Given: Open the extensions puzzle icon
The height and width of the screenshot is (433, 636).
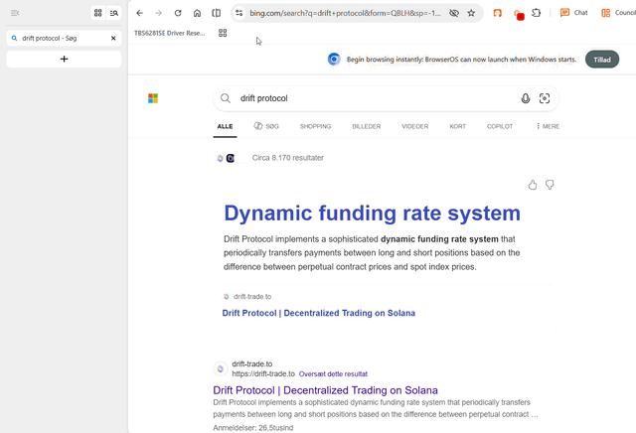Looking at the screenshot, I should coord(537,13).
